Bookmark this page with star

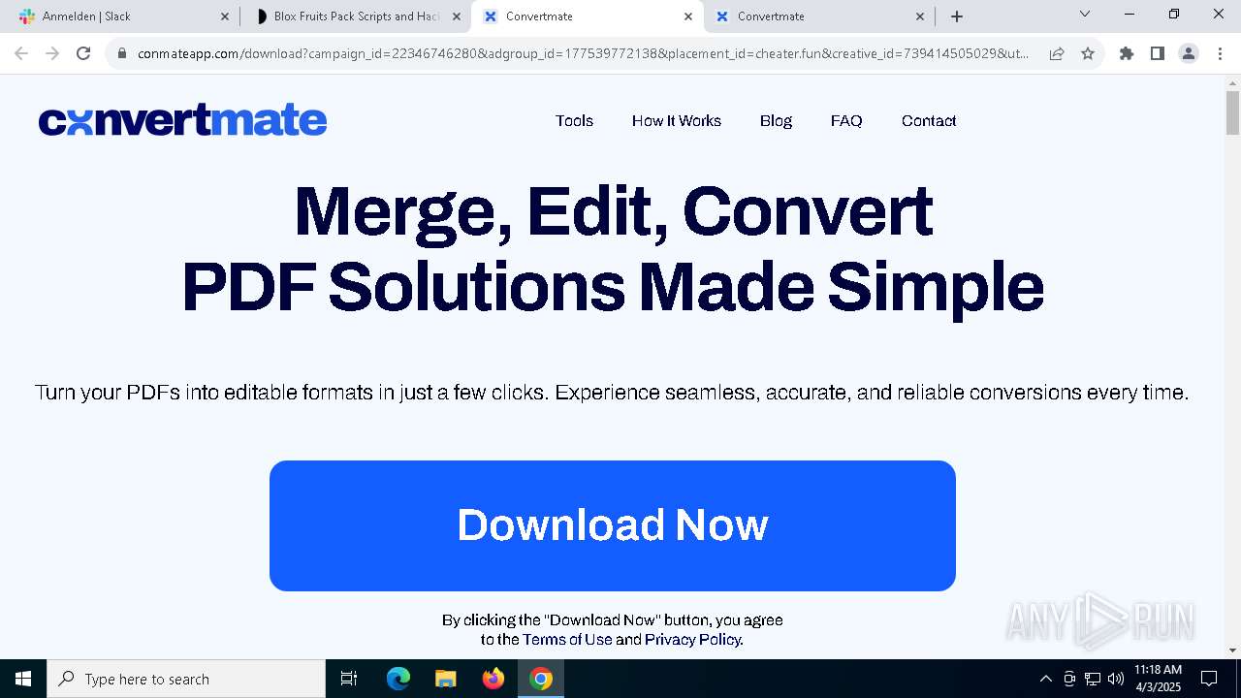1088,53
